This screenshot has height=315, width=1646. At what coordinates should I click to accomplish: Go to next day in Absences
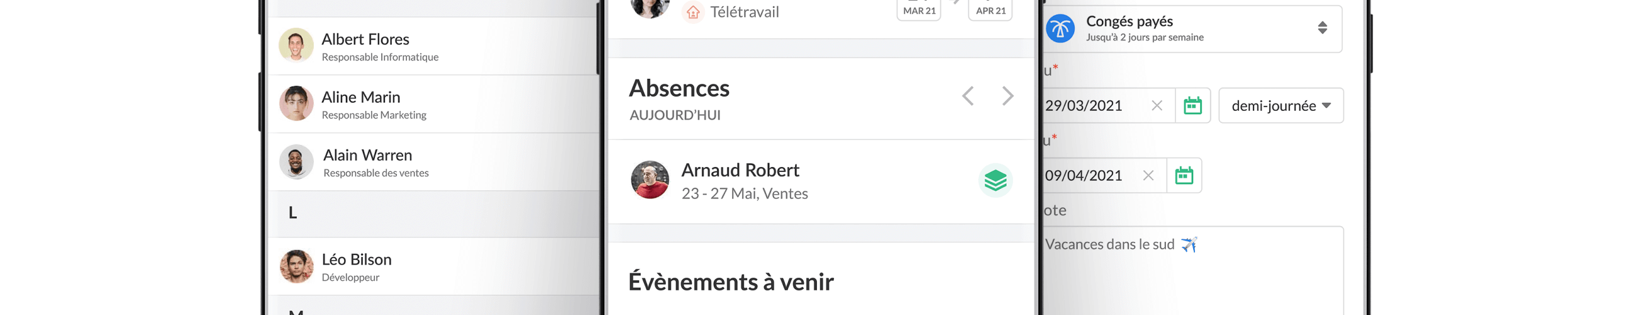coord(1008,96)
